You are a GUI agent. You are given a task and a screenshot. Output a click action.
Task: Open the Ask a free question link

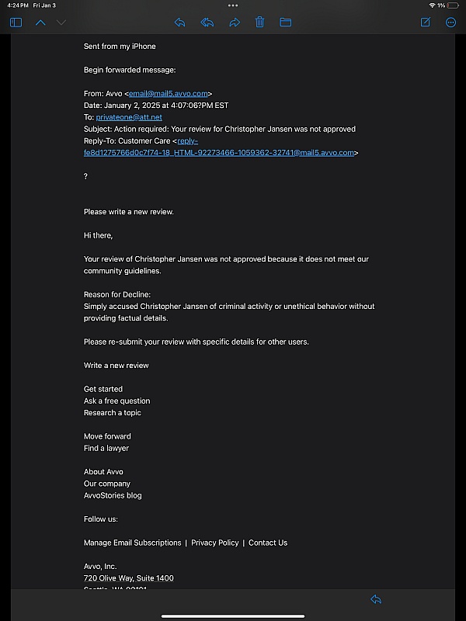(117, 401)
